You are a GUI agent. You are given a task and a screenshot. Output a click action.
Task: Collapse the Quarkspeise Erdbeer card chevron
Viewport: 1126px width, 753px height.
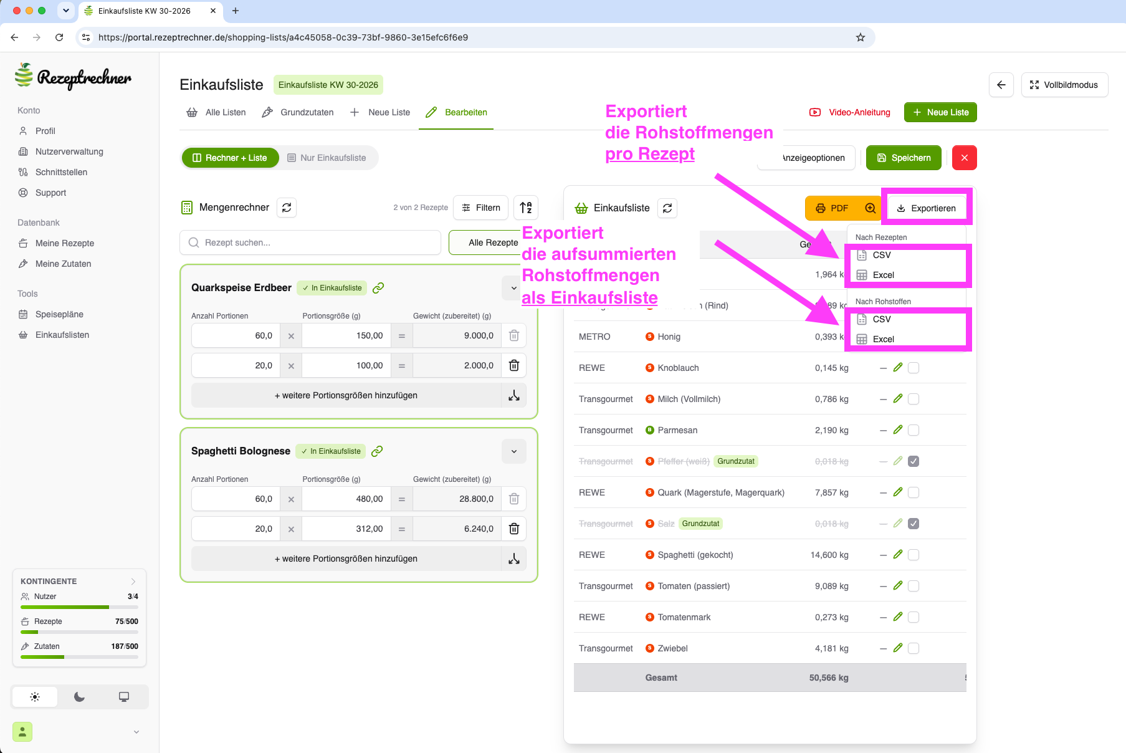[514, 288]
